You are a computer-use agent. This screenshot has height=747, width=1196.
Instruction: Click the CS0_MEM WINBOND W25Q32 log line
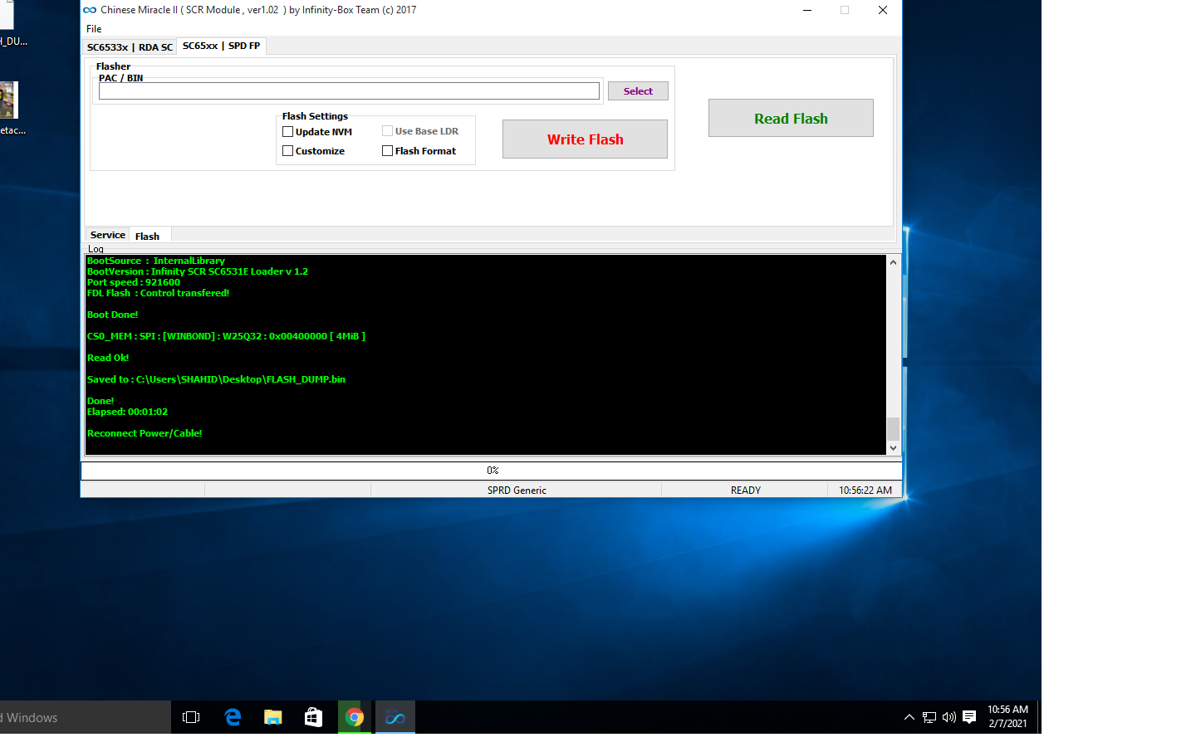(x=226, y=336)
